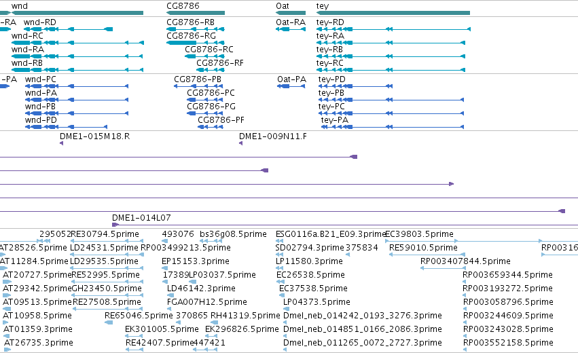Viewport: 578px width, 353px height.
Task: Select EST EP15153.3prime
Action: coord(196,261)
